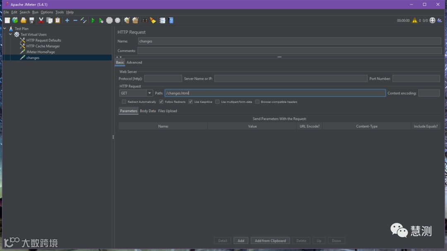
Task: Open Search with binoculars icon
Action: point(145,21)
